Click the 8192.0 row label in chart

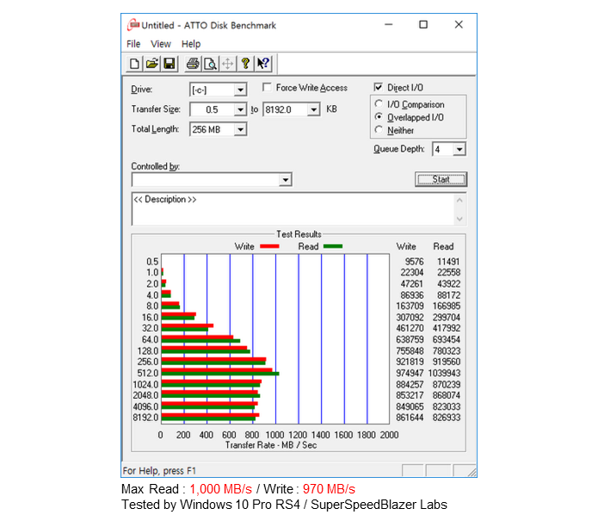(145, 418)
